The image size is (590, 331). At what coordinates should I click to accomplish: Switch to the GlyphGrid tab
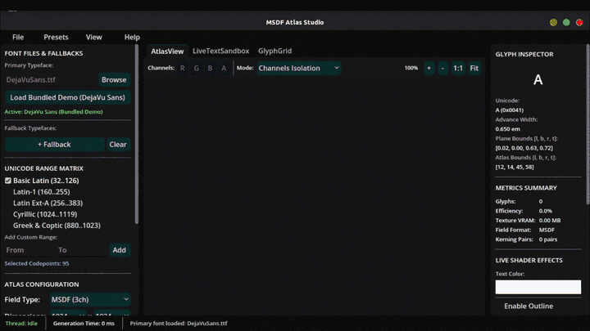tap(275, 51)
